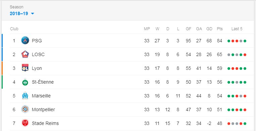Open the Marseille club logo
The width and height of the screenshot is (256, 131).
[25, 96]
